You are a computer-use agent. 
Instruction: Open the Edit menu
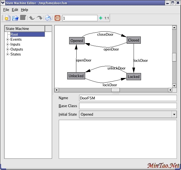[15, 10]
